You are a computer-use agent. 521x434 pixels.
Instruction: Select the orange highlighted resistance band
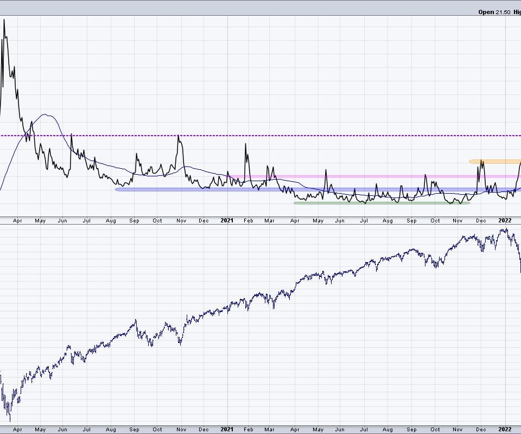[x=493, y=161]
